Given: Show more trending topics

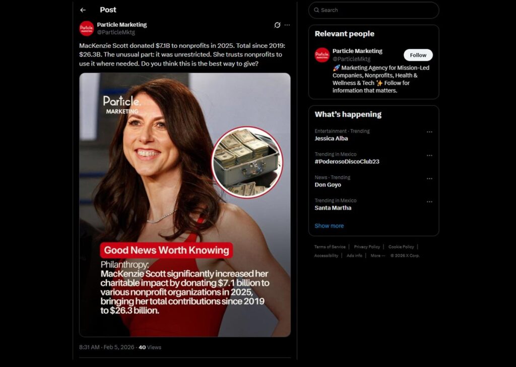Looking at the screenshot, I should [x=329, y=226].
